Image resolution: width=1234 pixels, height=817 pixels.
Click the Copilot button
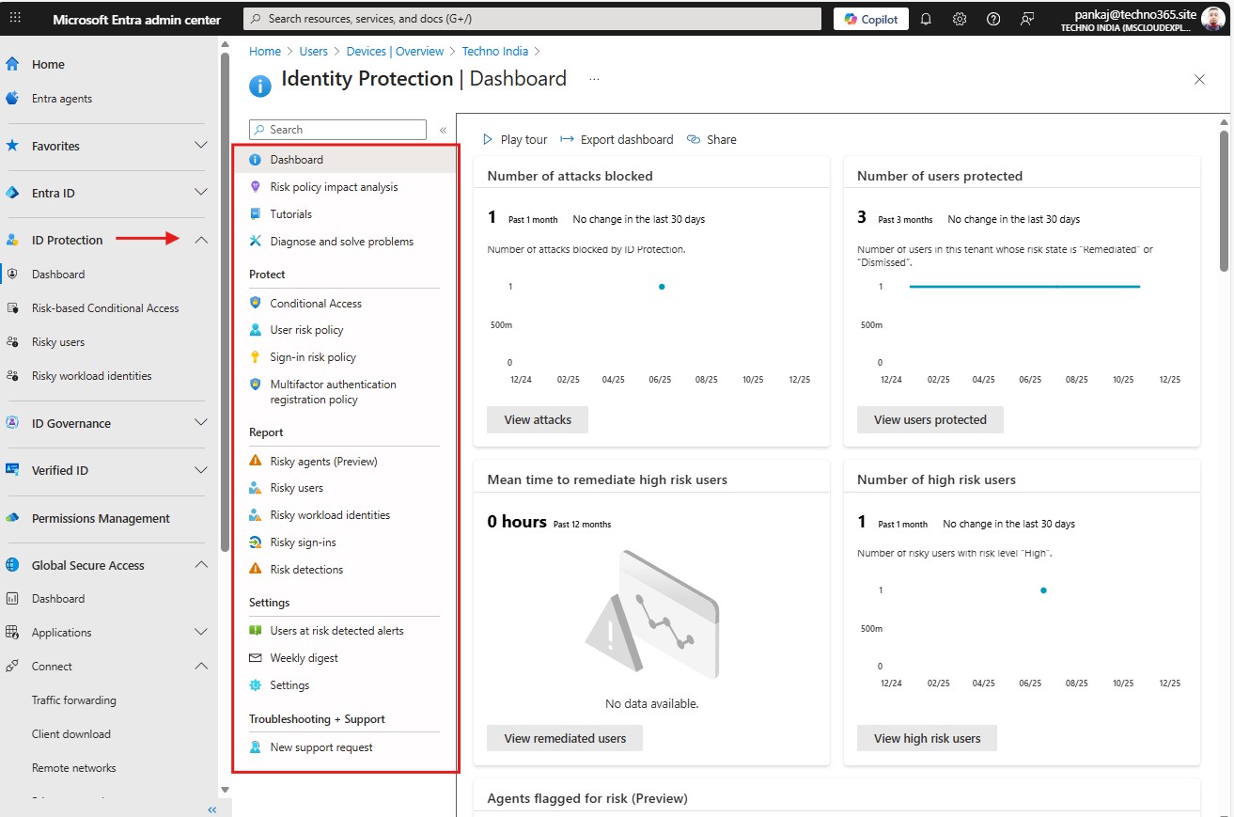point(870,19)
